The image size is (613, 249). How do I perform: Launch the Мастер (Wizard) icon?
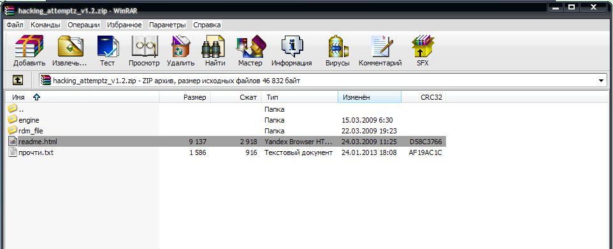pos(250,46)
